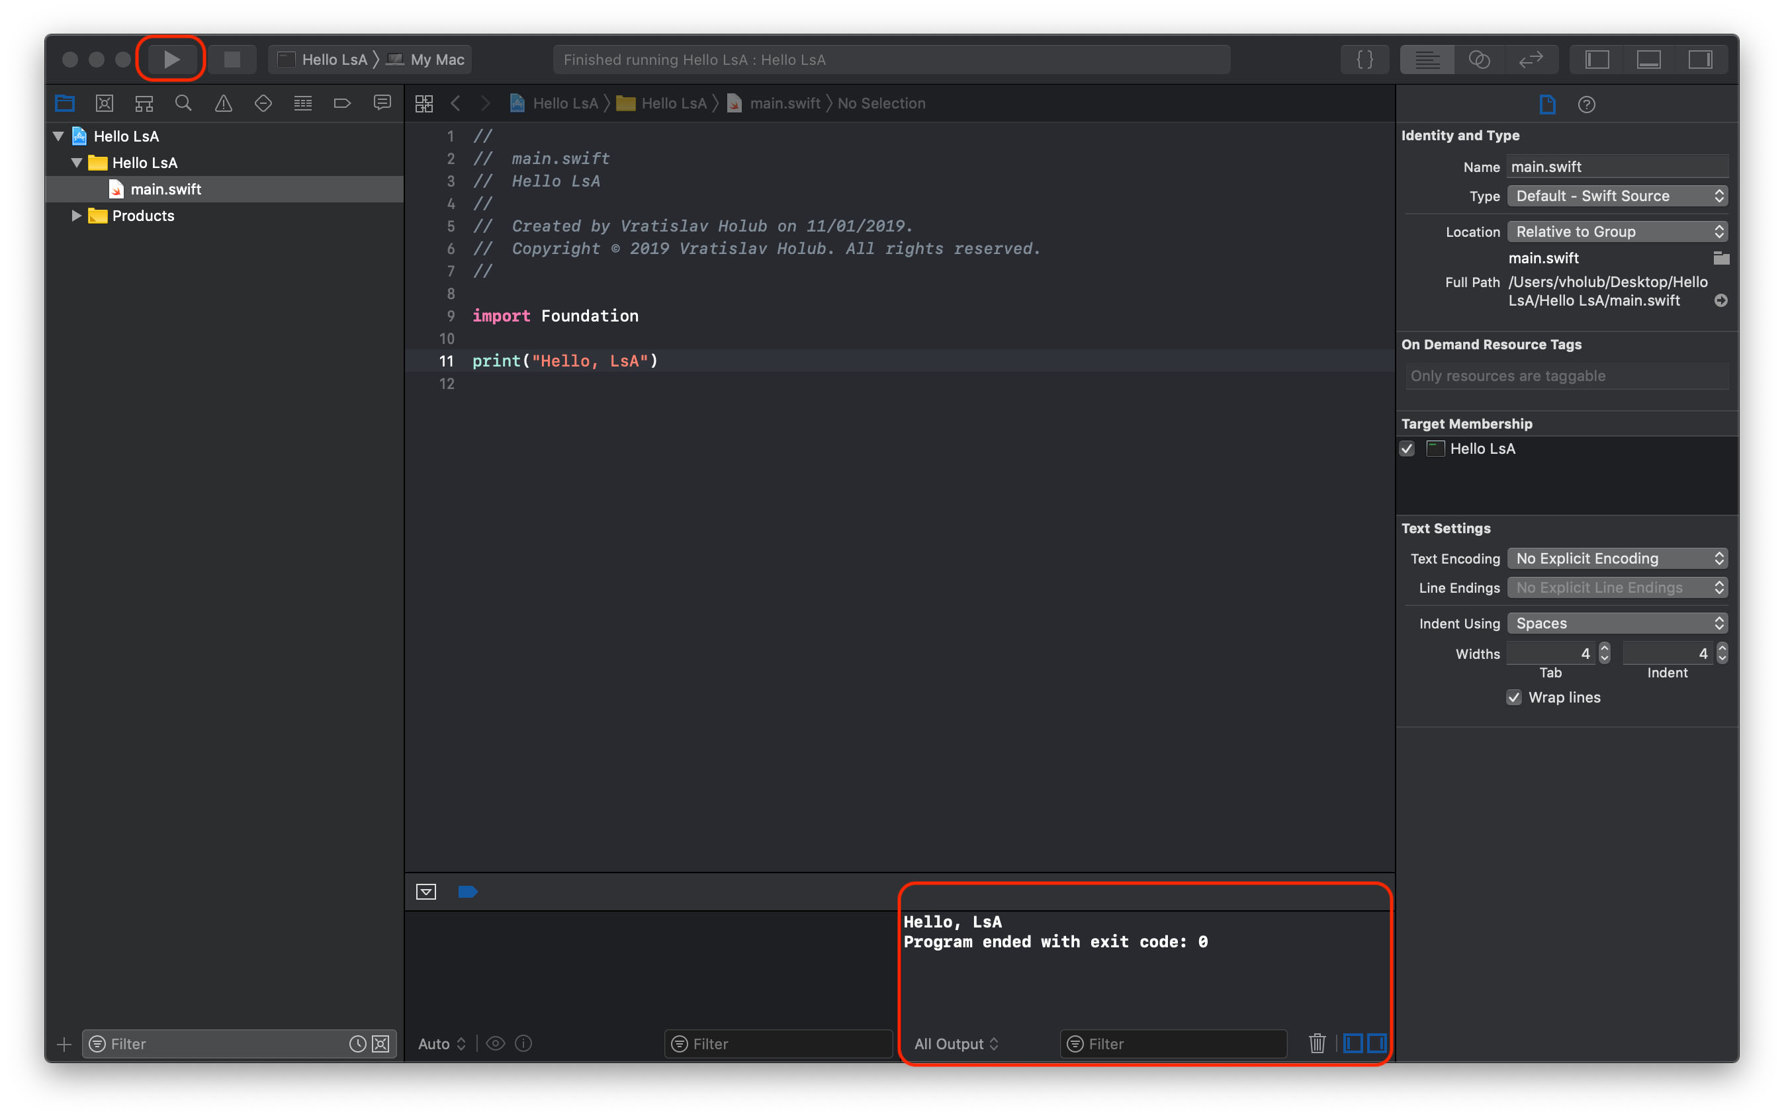Image resolution: width=1784 pixels, height=1118 pixels.
Task: Click the console Filter field
Action: 1174,1043
